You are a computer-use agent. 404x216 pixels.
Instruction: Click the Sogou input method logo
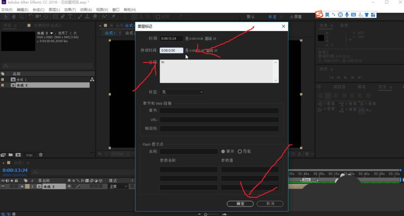(319, 15)
